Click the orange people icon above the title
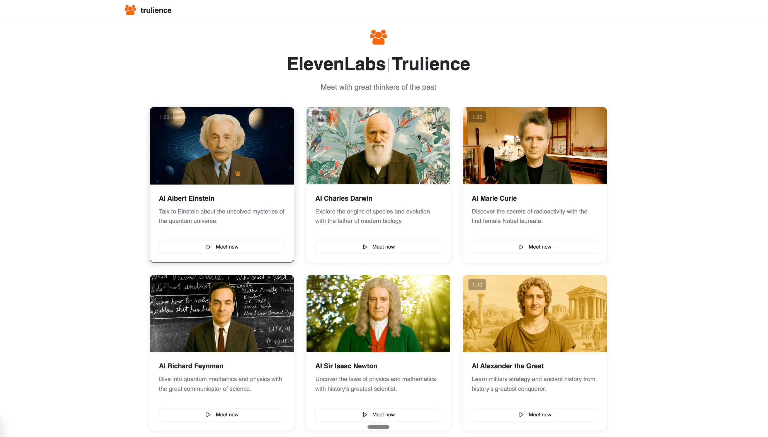 pos(378,37)
